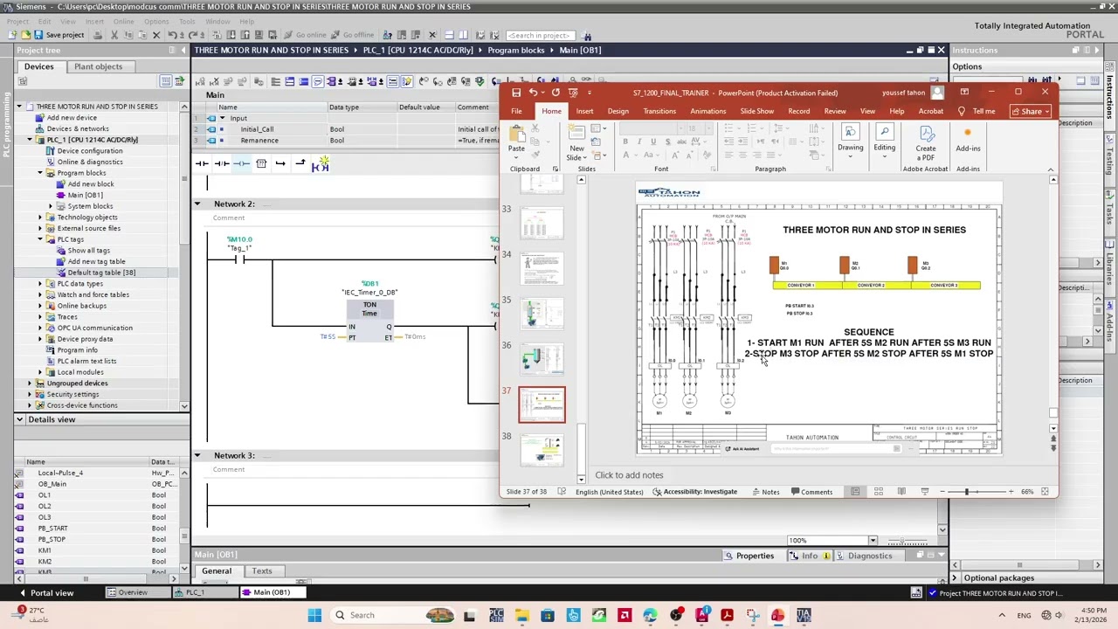Click the PowerPoint Share button

pos(1032,111)
